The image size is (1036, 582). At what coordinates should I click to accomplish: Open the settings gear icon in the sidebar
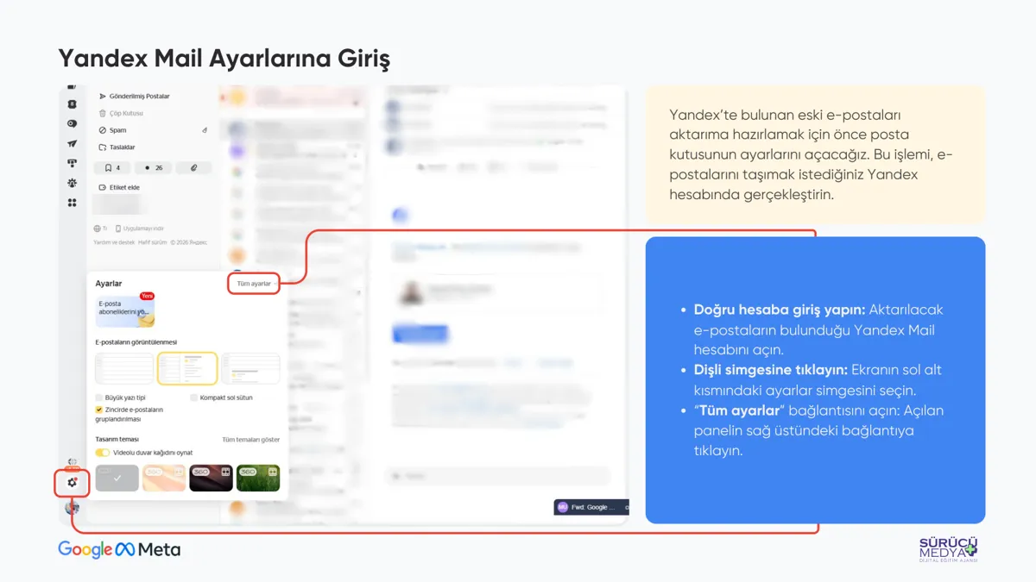click(x=73, y=482)
